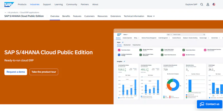Open the Sales Management Overview app icon
223x111 pixels.
tap(205, 50)
